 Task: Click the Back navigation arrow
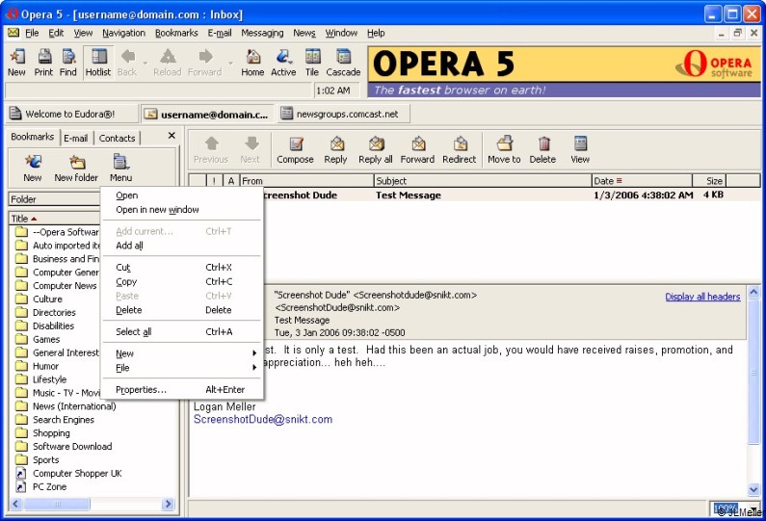(x=127, y=62)
